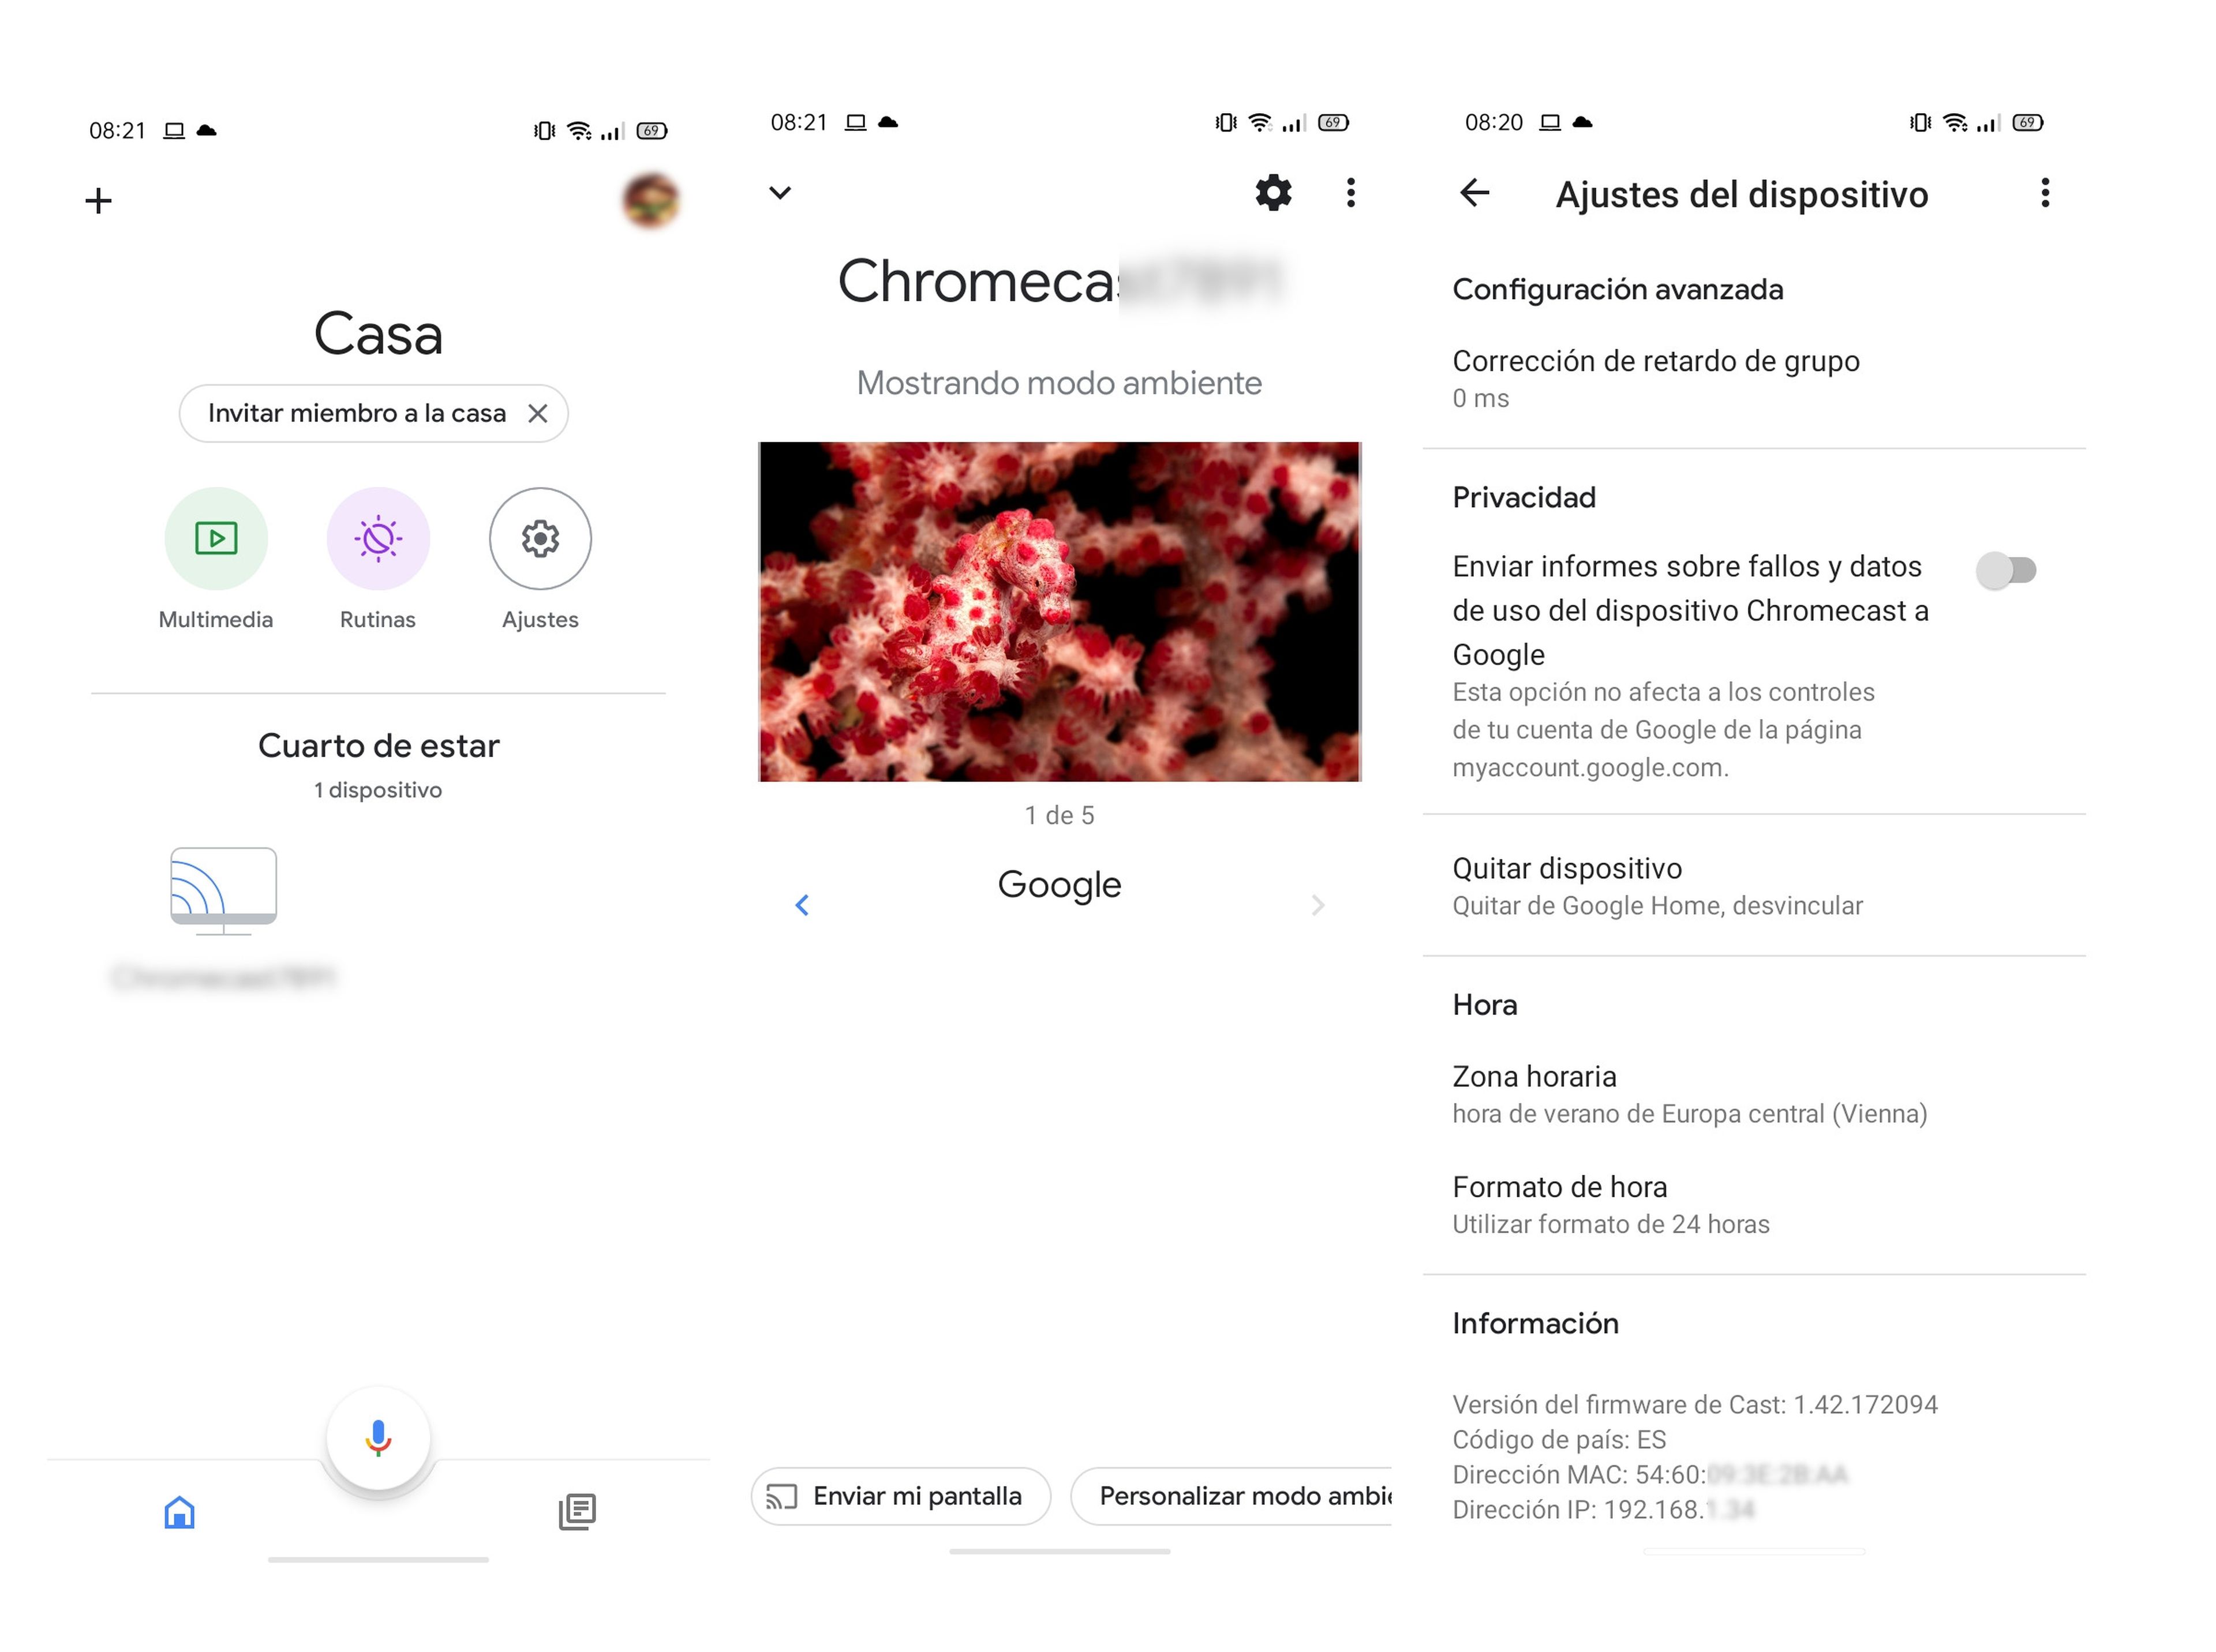Tap Versión del firmware de Cast line
Image resolution: width=2216 pixels, height=1652 pixels.
coord(1694,1404)
